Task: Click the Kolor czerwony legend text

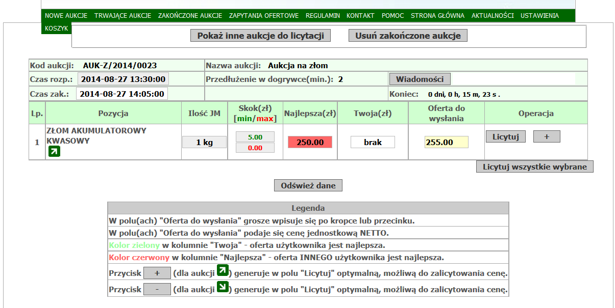Action: [139, 257]
